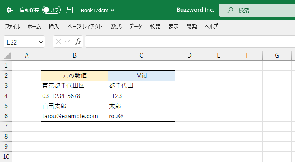
Task: Toggle the AutoSave switch
Action: (x=51, y=10)
